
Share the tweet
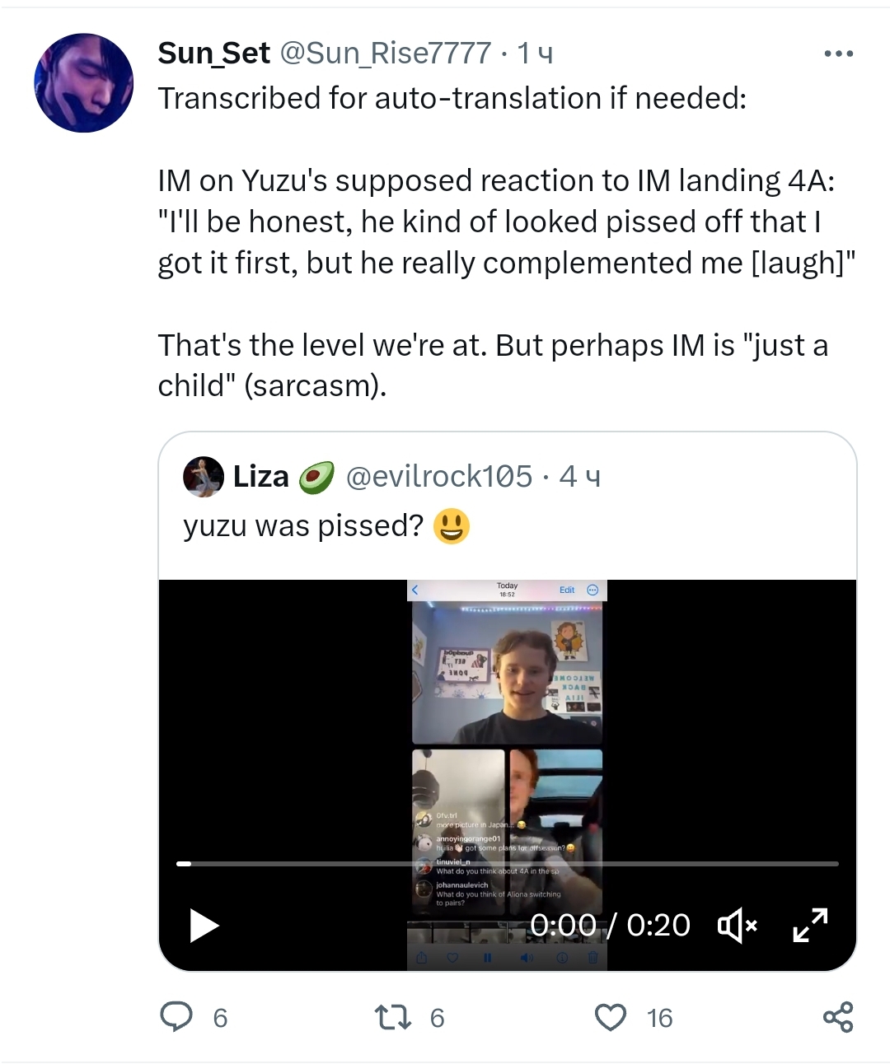coord(838,1018)
